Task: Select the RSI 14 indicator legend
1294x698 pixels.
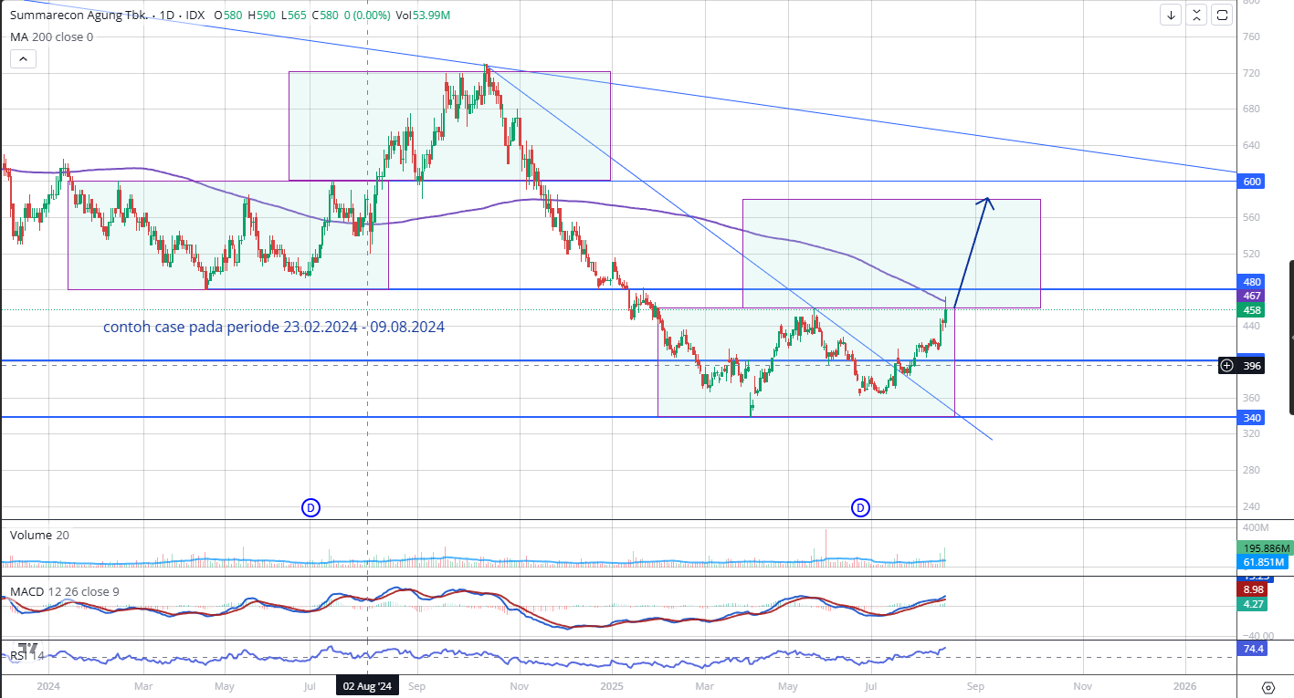Action: pos(26,655)
